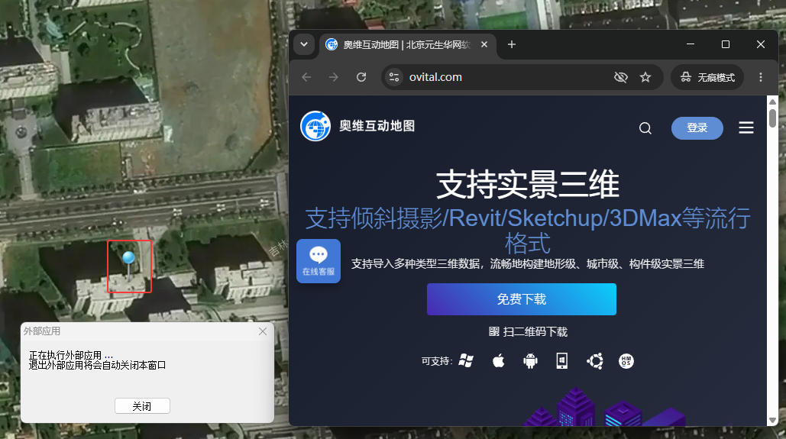Maximize the browser window

[726, 44]
